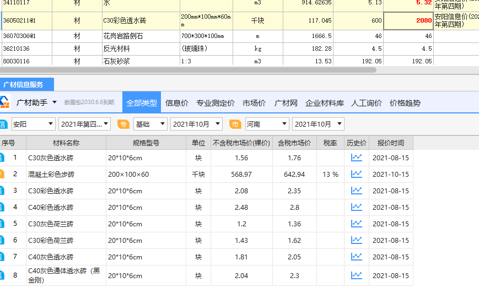Click the 广材助手 logo icon
479x293 pixels.
[x=4, y=102]
